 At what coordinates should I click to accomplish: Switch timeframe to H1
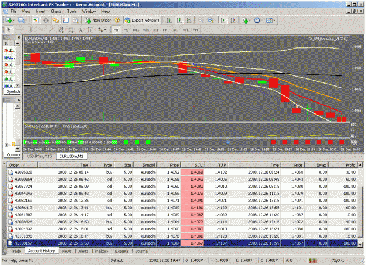point(156,30)
